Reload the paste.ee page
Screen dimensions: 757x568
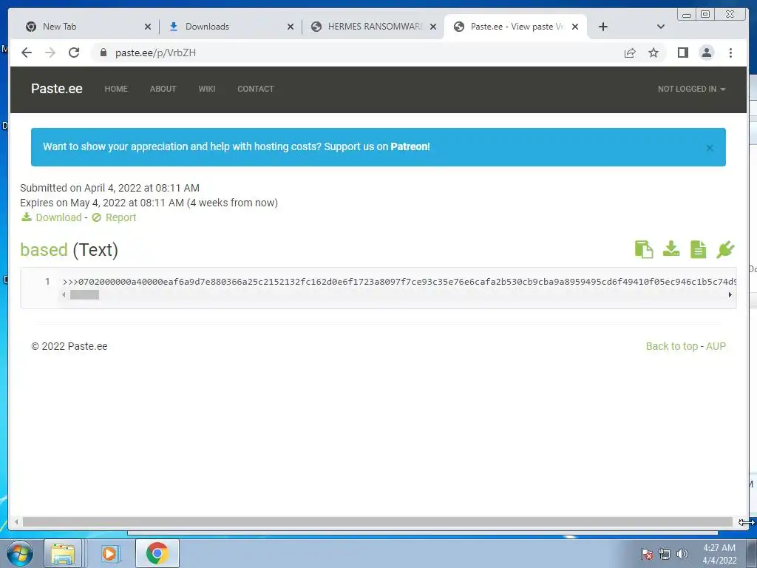click(x=74, y=53)
